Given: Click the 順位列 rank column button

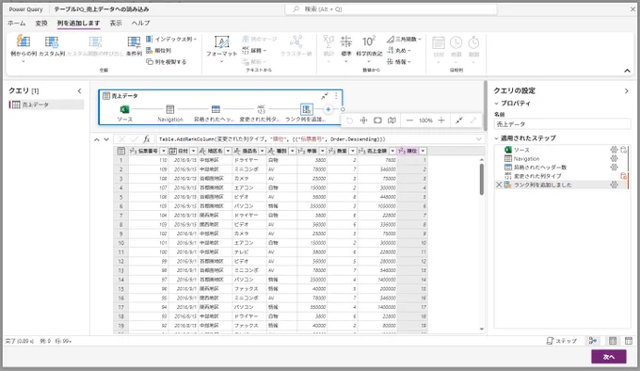Looking at the screenshot, I should tap(159, 51).
